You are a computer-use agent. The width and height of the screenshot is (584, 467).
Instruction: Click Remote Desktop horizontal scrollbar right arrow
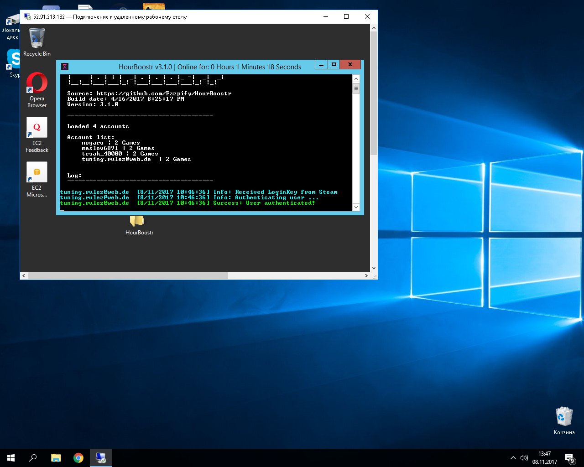[x=366, y=276]
